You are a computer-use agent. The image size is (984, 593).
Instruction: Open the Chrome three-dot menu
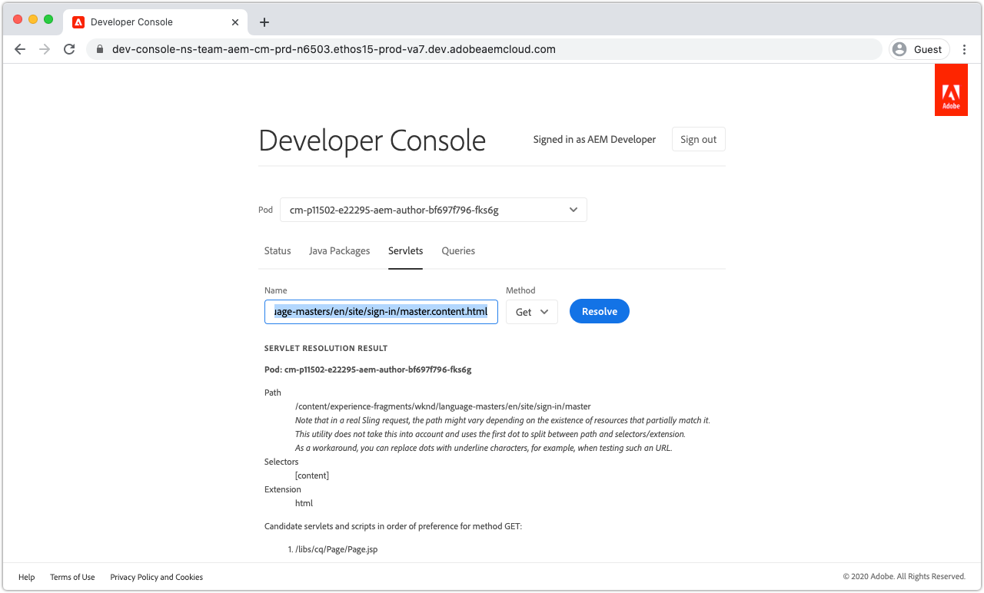[x=965, y=49]
